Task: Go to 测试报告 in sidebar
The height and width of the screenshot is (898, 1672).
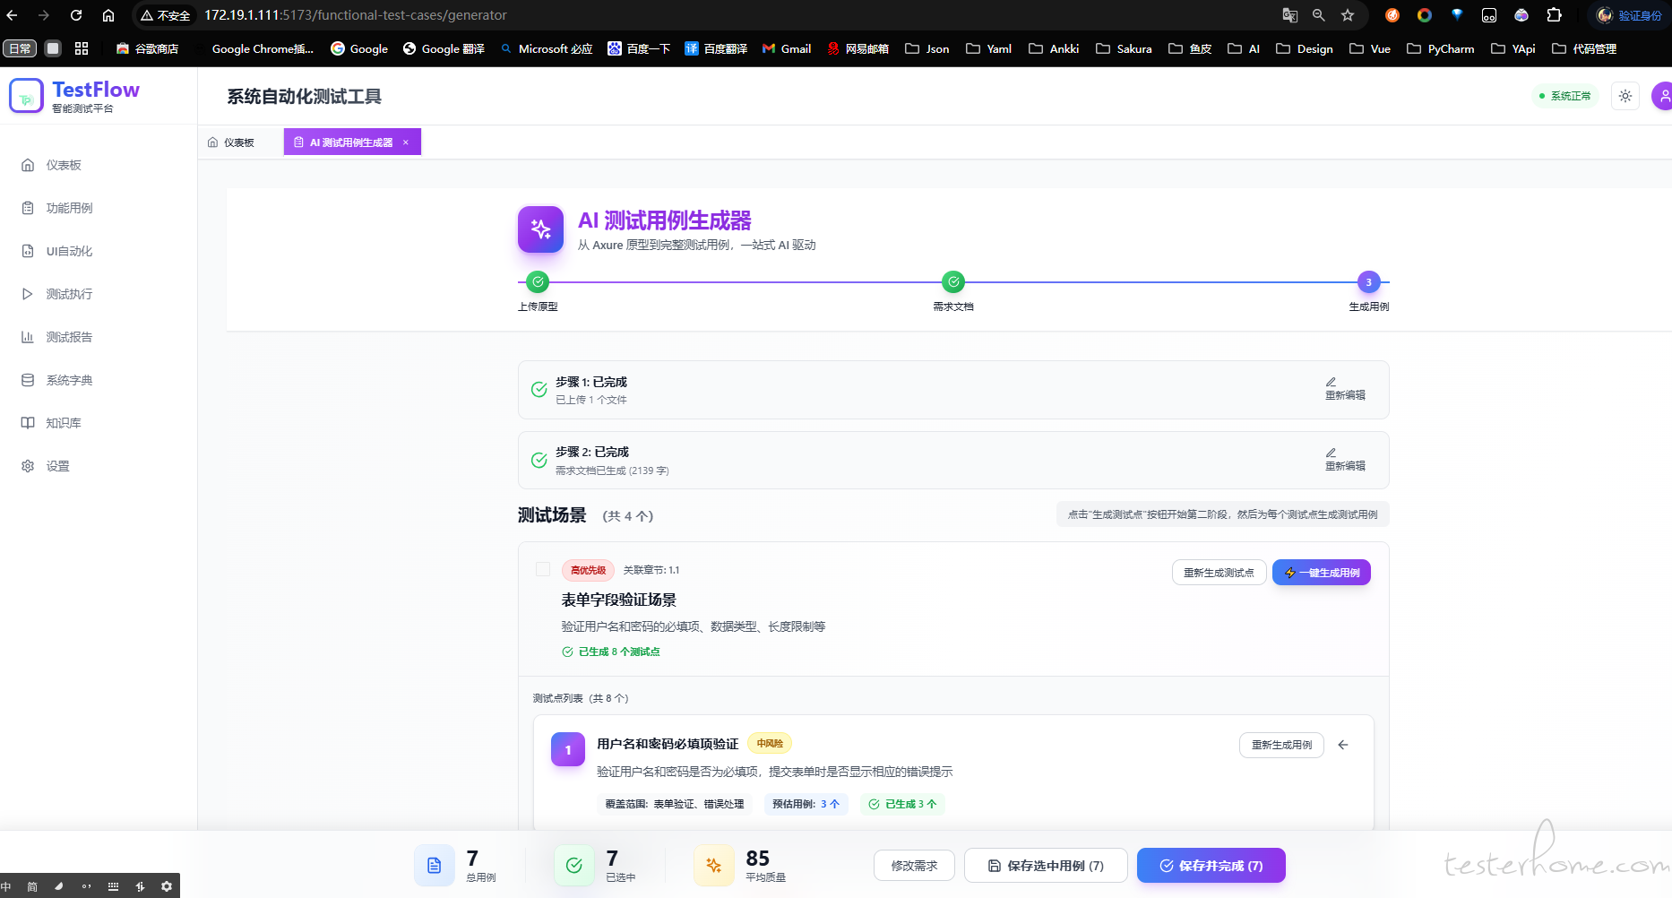Action: 68,337
